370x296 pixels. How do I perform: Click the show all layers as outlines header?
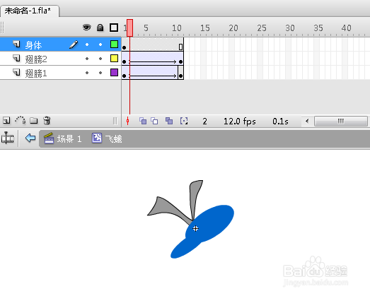click(x=114, y=28)
